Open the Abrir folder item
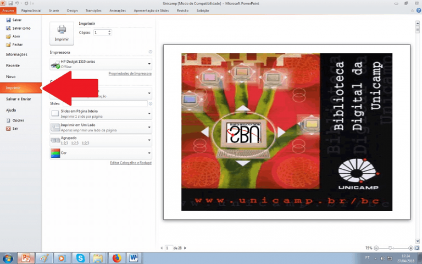This screenshot has height=264, width=422. click(8, 36)
